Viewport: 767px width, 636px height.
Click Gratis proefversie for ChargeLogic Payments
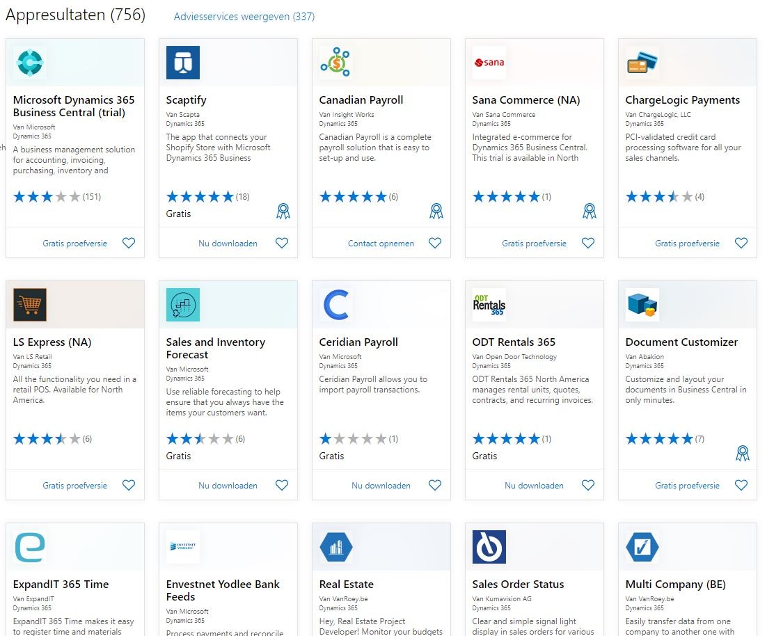pyautogui.click(x=687, y=244)
